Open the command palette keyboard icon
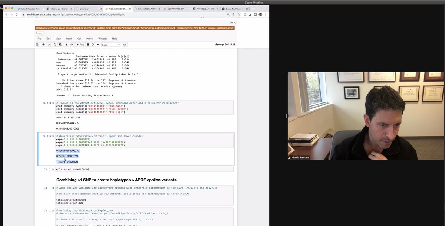 [125, 45]
